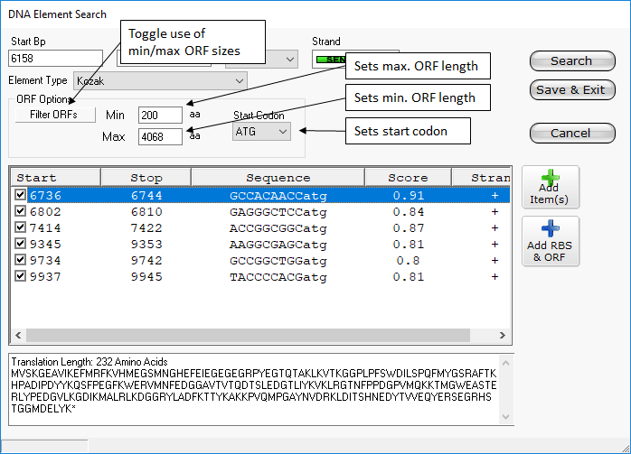Uncheck the checkbox for row 6736

coord(20,195)
